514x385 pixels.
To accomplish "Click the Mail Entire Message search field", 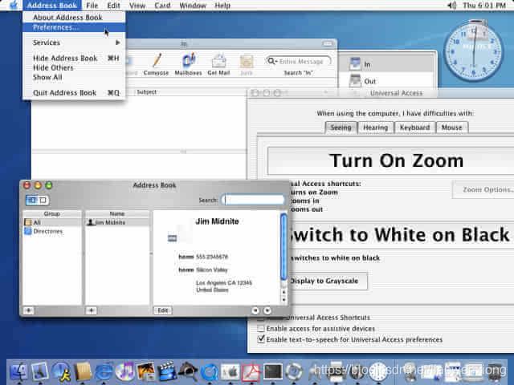I will click(x=298, y=61).
